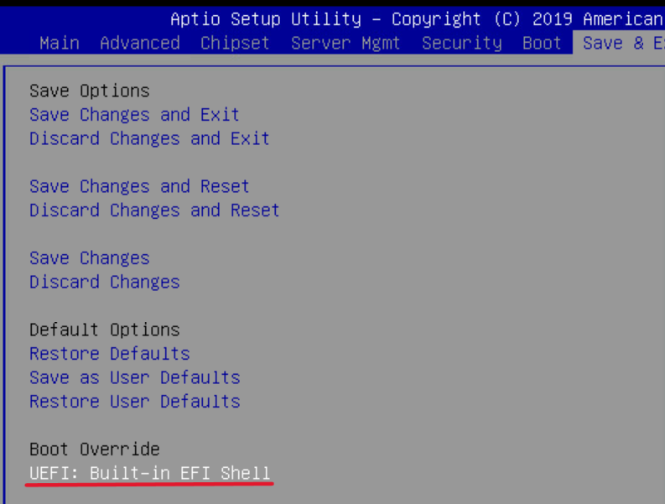The height and width of the screenshot is (504, 665).
Task: Select the standalone Save Changes option
Action: tap(89, 258)
